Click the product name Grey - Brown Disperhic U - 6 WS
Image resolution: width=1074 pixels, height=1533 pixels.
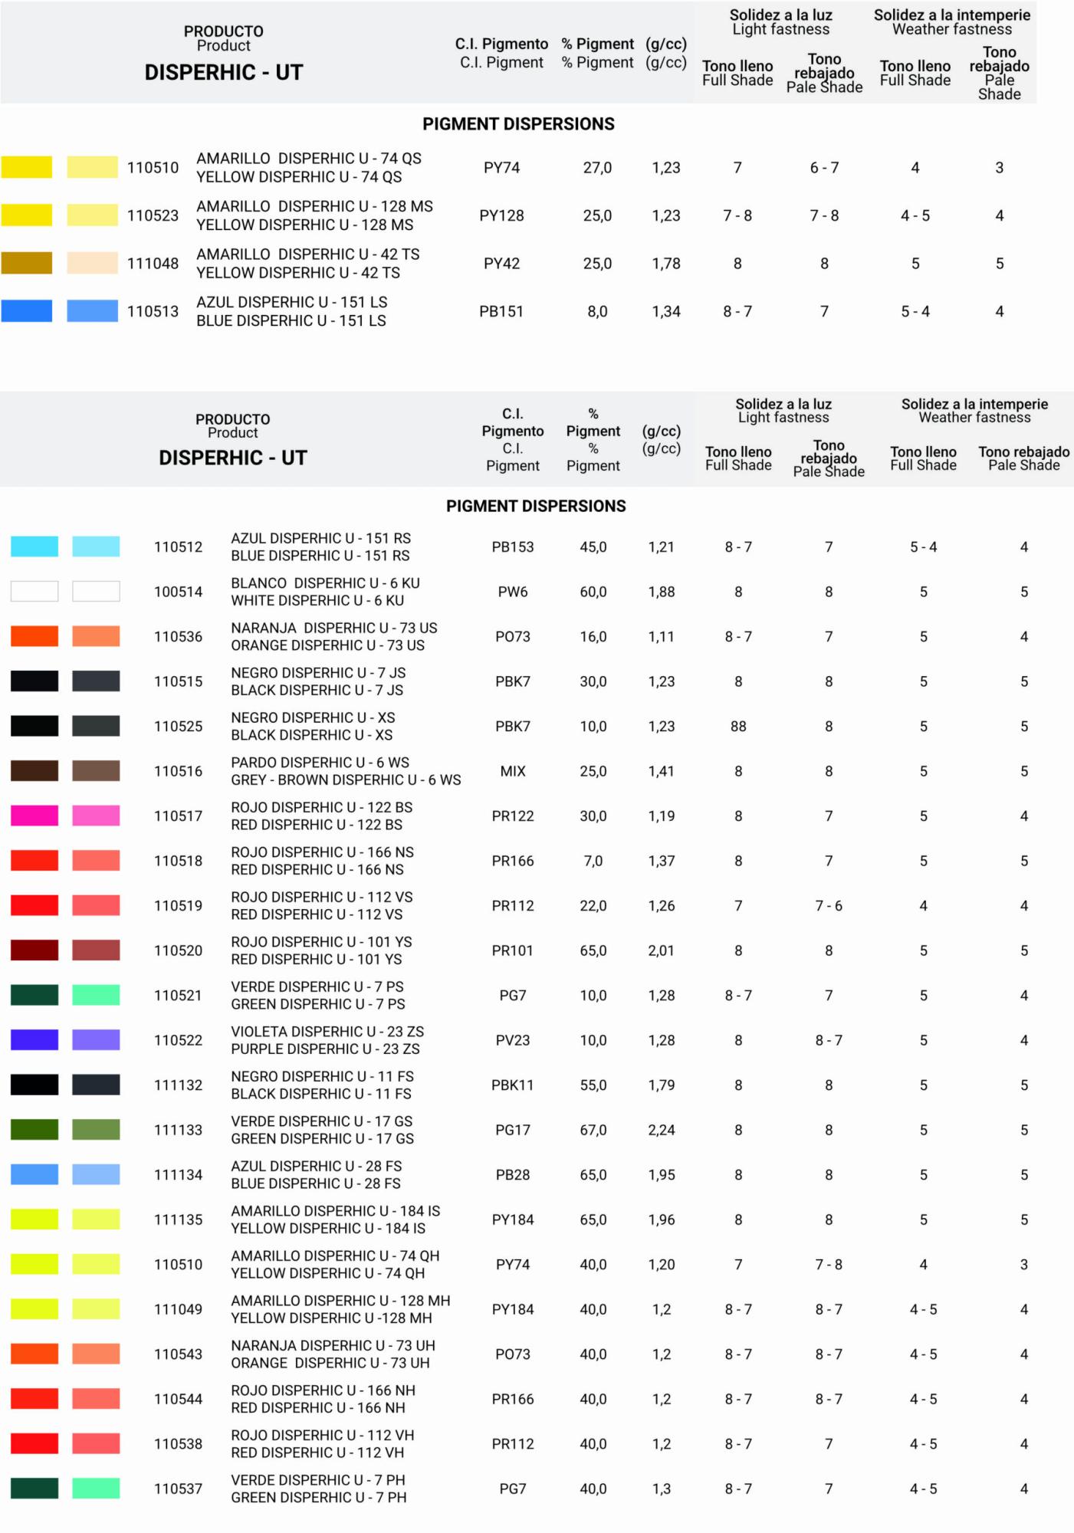pyautogui.click(x=346, y=780)
